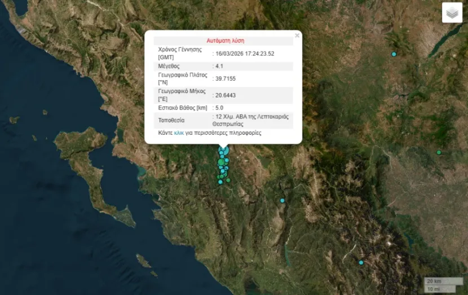Select the earthquake marker near the top-right lake

click(394, 54)
